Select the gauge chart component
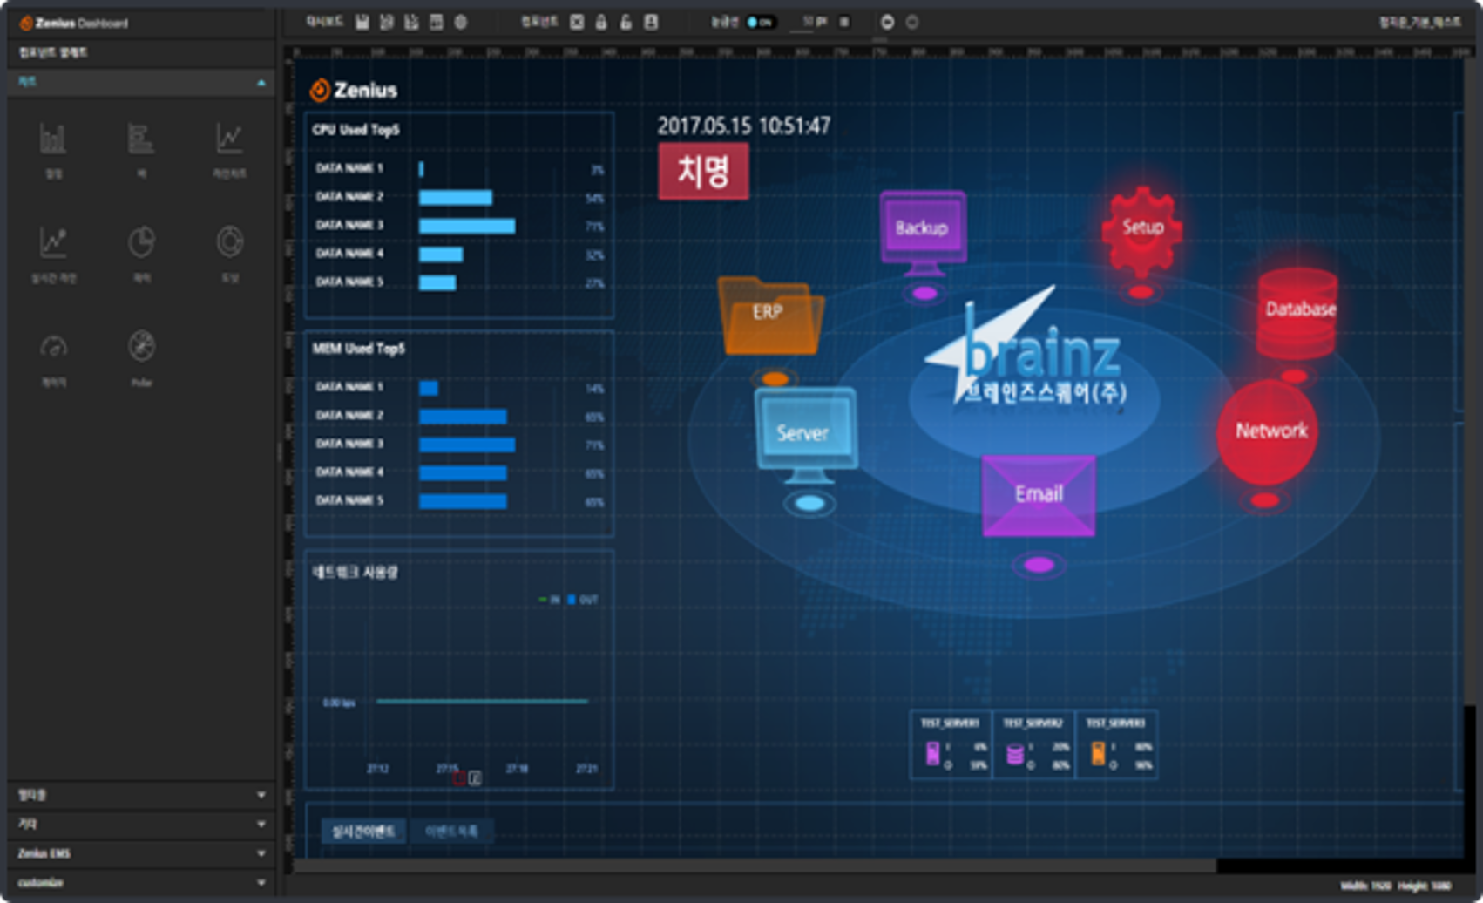 pos(53,347)
